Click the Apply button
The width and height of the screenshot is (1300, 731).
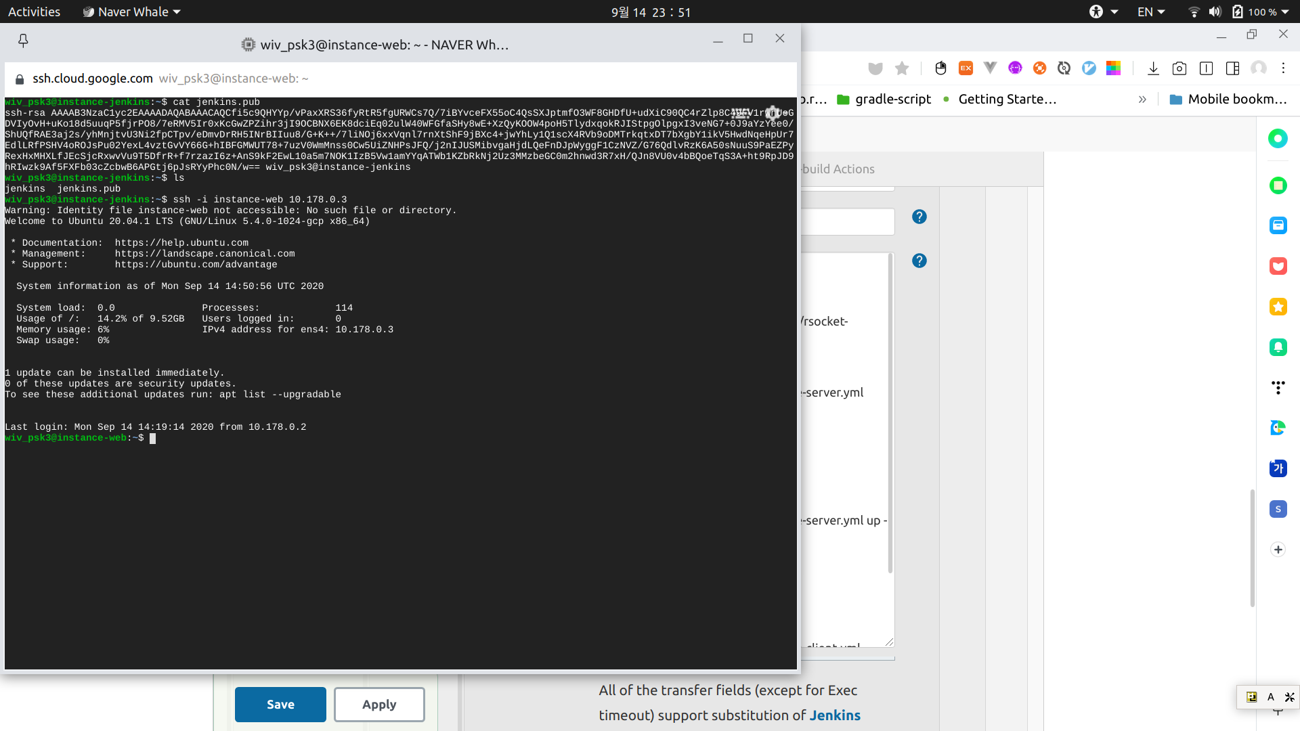[379, 705]
